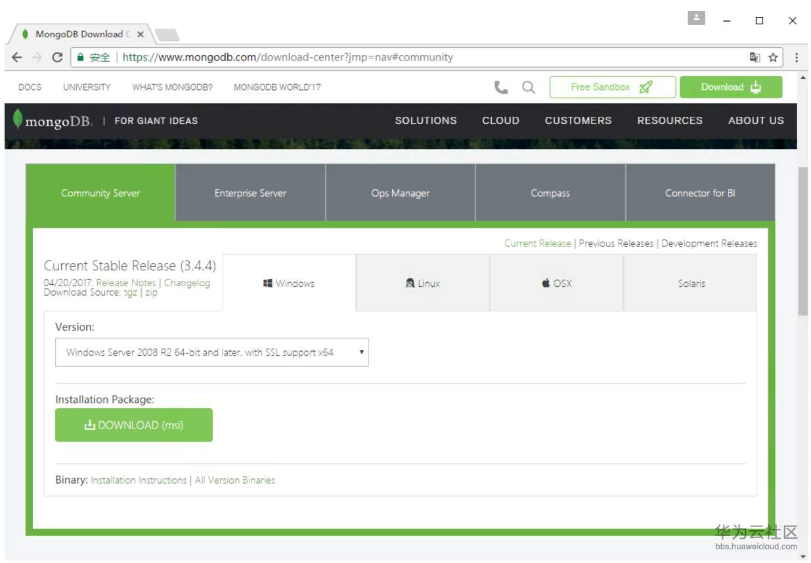Open Installation Instructions link
The image size is (811, 563).
tap(139, 480)
